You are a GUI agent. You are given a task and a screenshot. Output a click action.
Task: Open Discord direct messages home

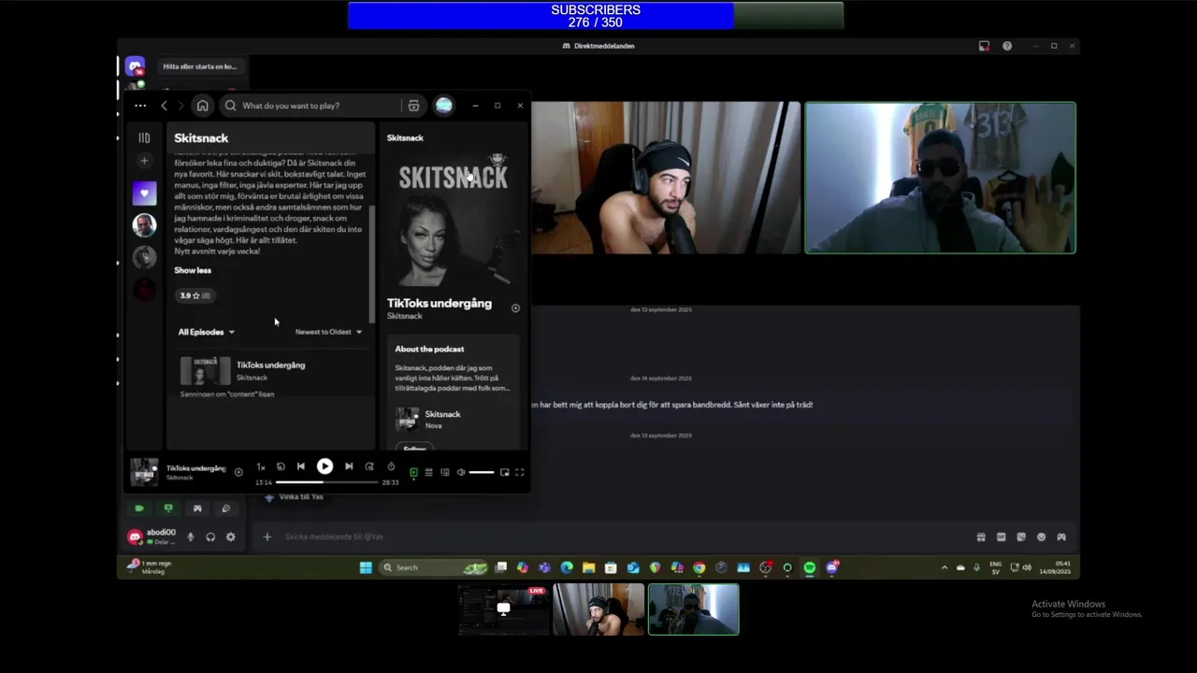(x=136, y=66)
